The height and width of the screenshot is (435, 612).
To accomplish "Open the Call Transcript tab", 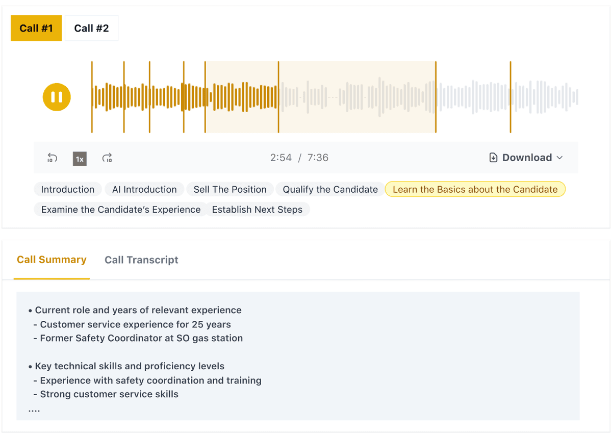I will point(141,260).
